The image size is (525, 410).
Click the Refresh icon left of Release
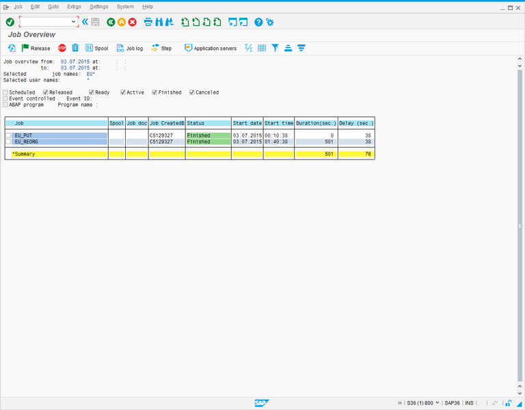click(12, 48)
